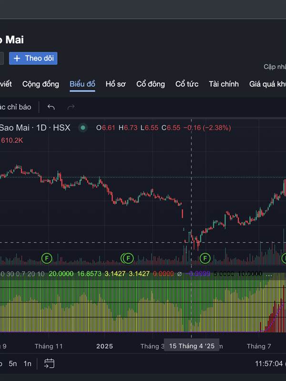Click the redo arrow icon

tap(71, 107)
